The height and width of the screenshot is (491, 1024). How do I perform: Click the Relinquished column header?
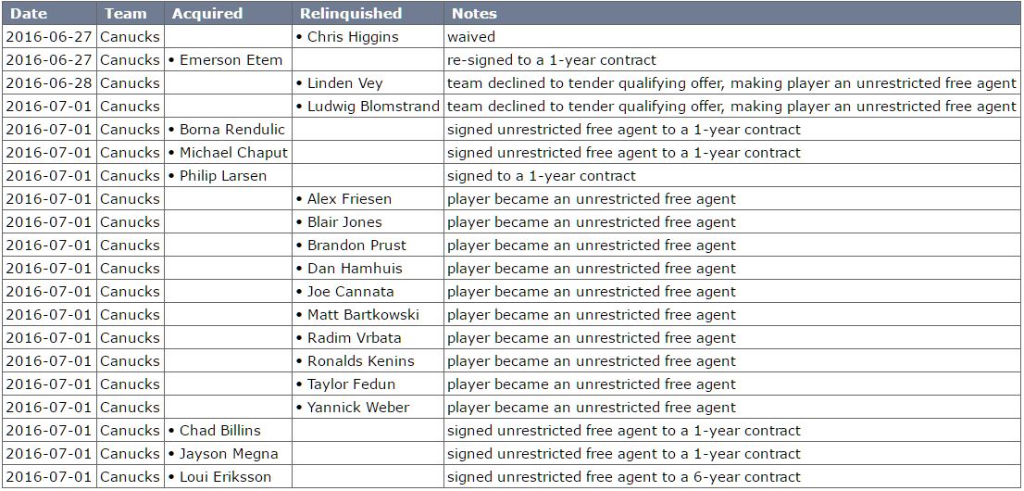[x=351, y=14]
